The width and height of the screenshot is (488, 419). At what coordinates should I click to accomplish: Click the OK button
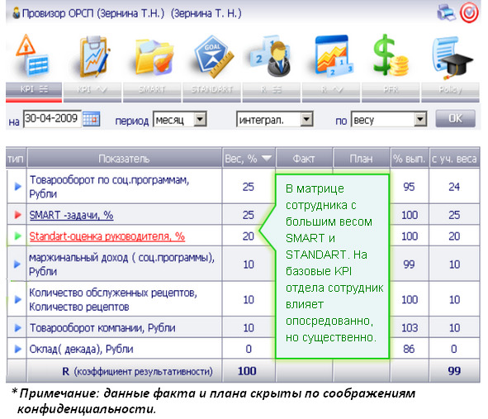click(456, 118)
